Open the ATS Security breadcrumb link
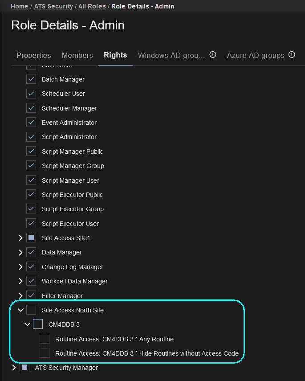The image size is (305, 381). click(53, 6)
